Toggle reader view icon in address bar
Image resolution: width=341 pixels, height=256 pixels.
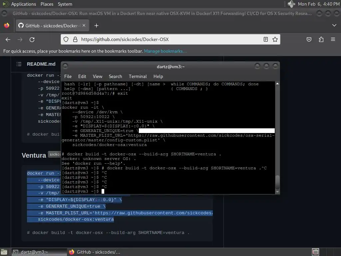point(265,39)
